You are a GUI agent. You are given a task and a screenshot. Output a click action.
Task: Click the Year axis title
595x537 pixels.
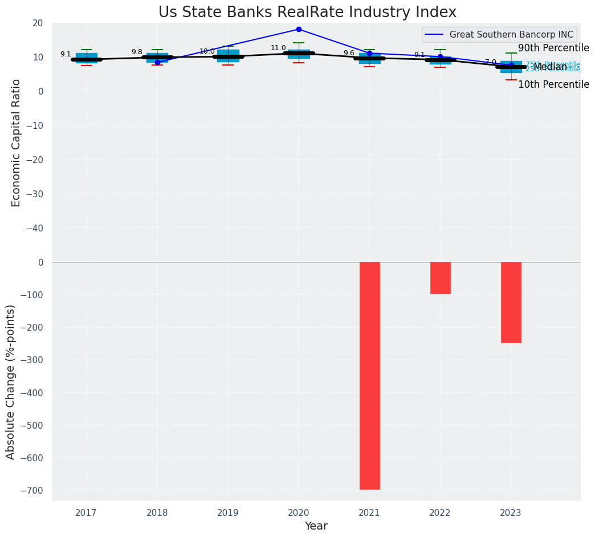[316, 526]
